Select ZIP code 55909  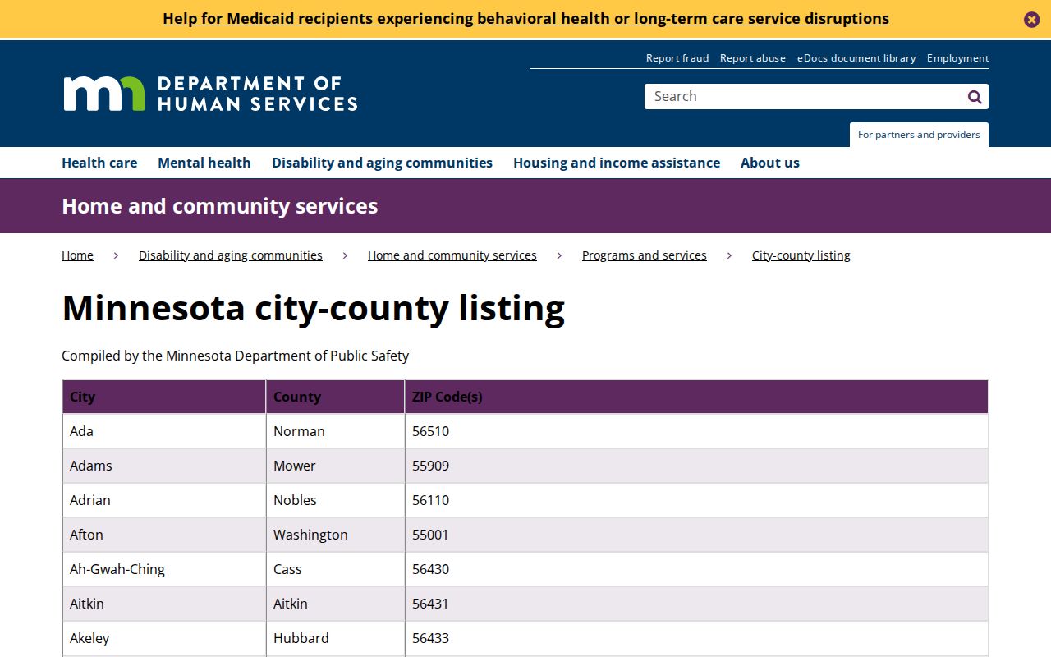(x=696, y=466)
